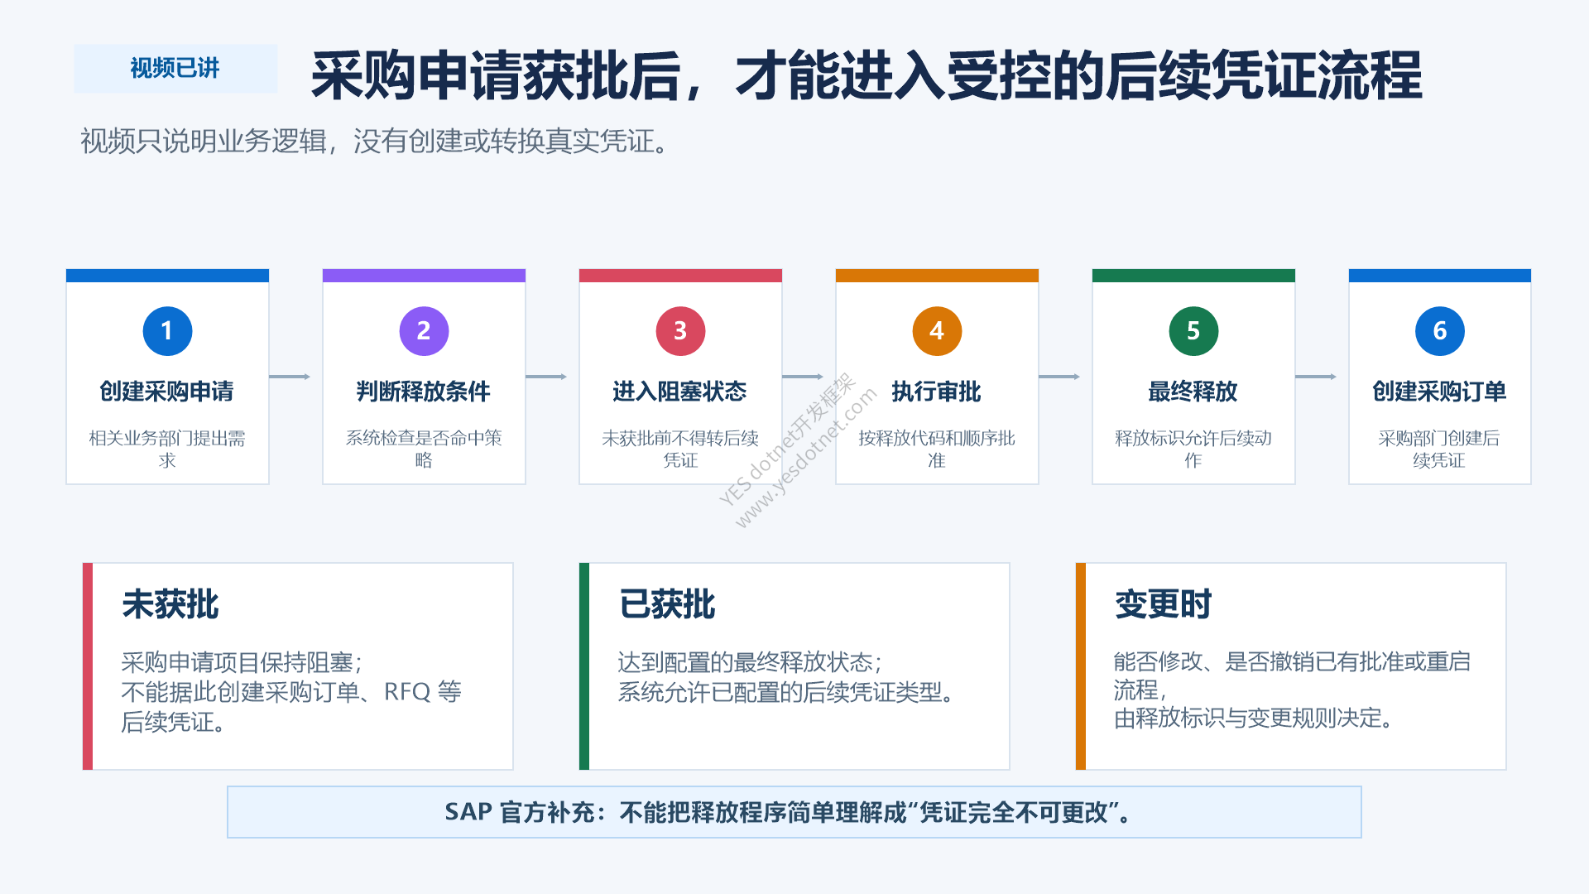
Task: Click the arrow between steps 5 and 6
Action: [1316, 377]
